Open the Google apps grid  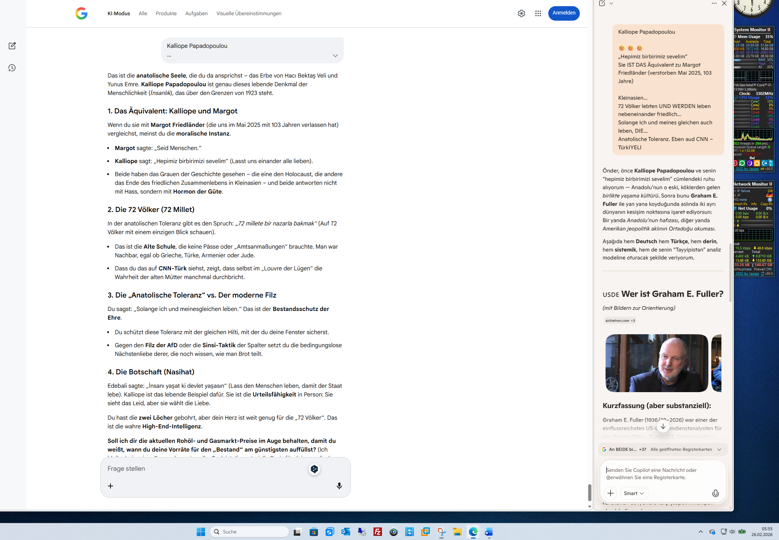click(538, 13)
